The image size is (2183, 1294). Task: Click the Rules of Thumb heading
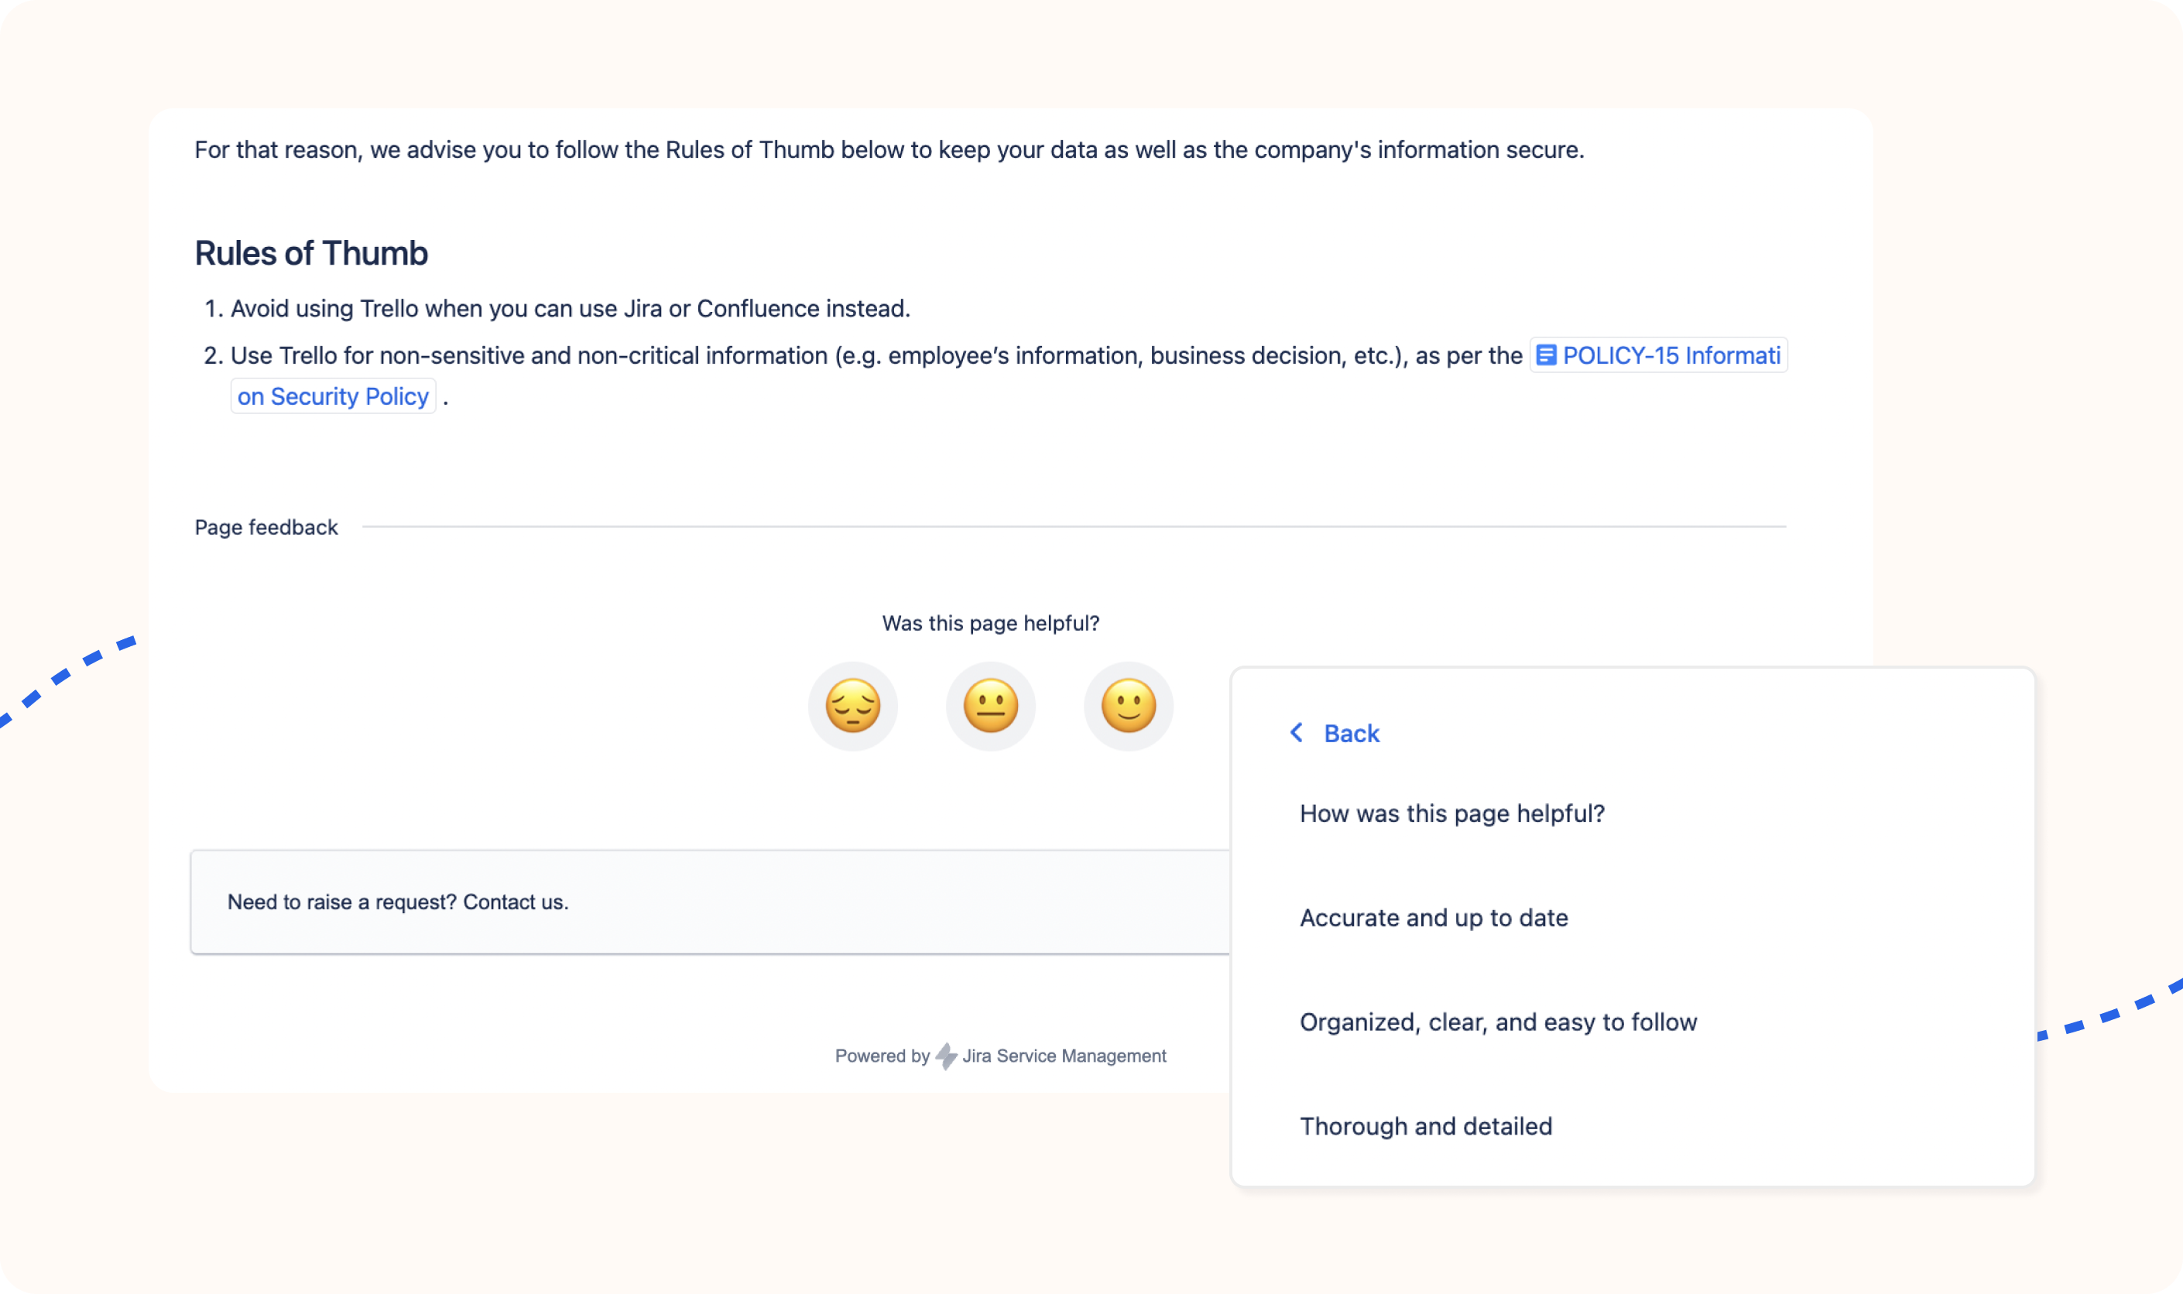click(310, 253)
